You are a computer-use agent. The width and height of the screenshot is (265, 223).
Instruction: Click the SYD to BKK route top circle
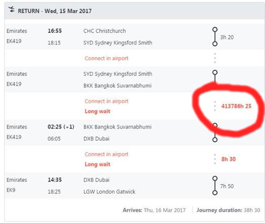pos(215,73)
